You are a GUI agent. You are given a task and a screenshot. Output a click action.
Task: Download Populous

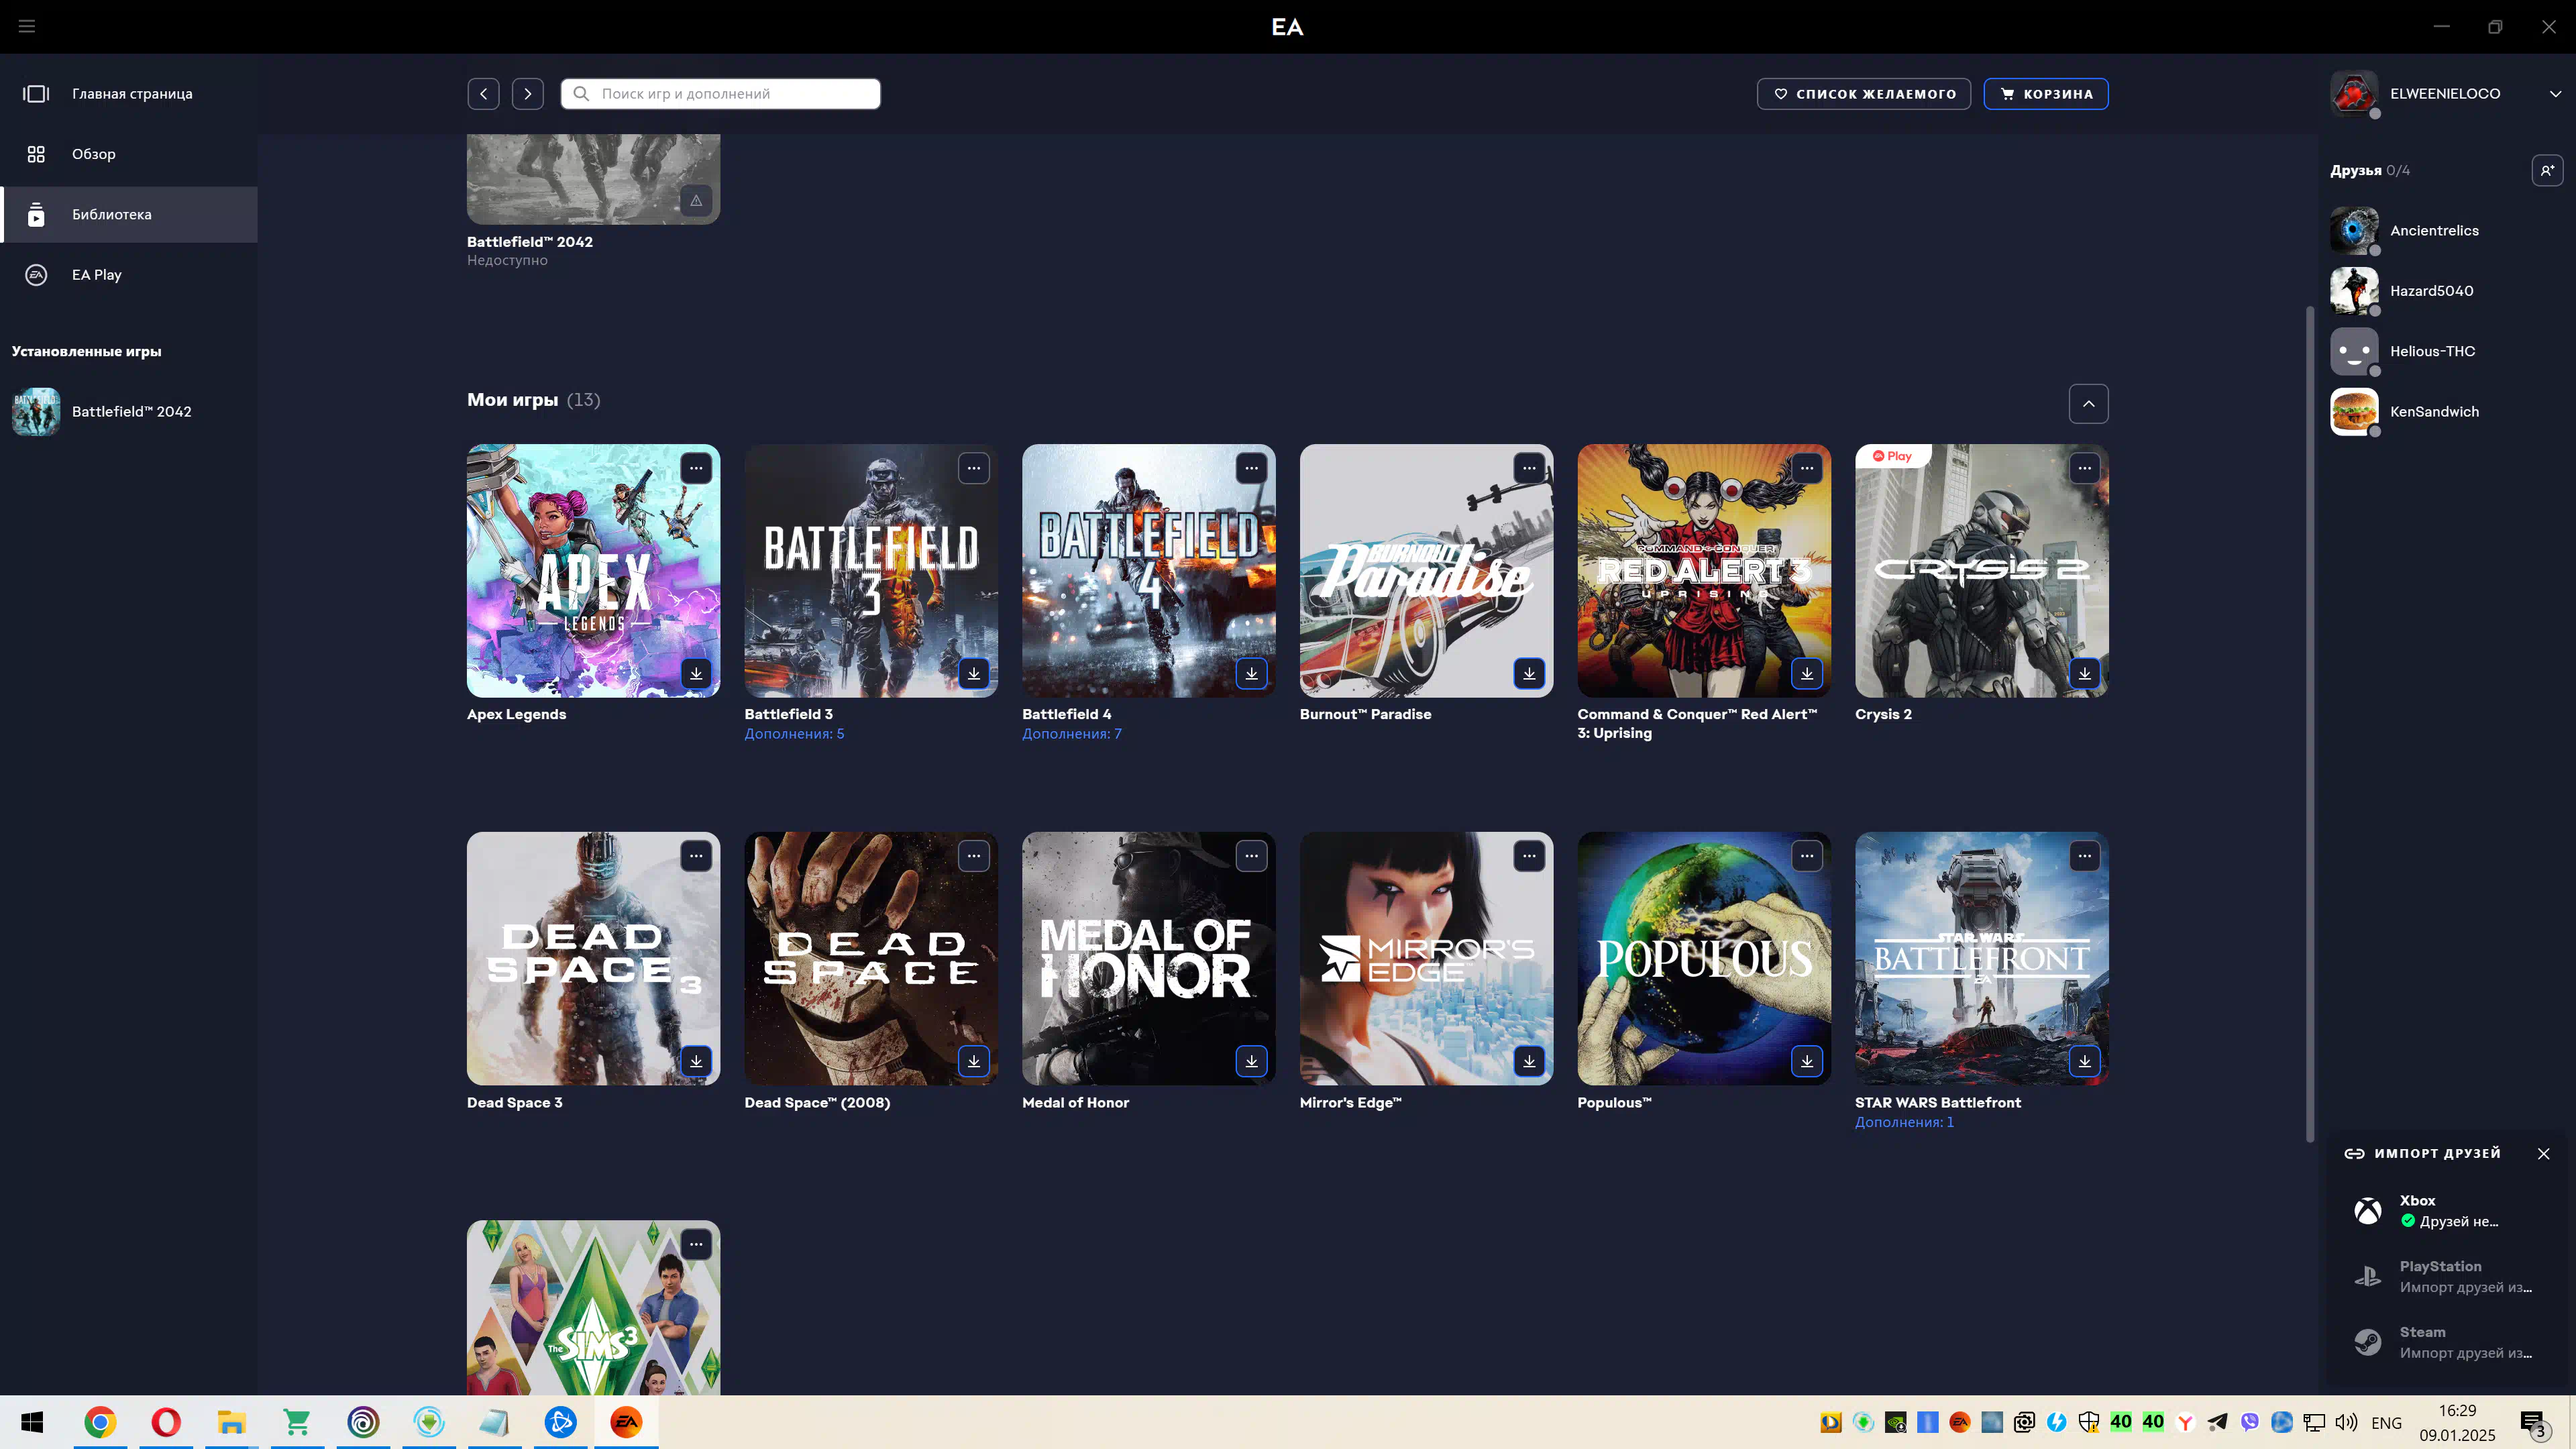click(x=1807, y=1061)
